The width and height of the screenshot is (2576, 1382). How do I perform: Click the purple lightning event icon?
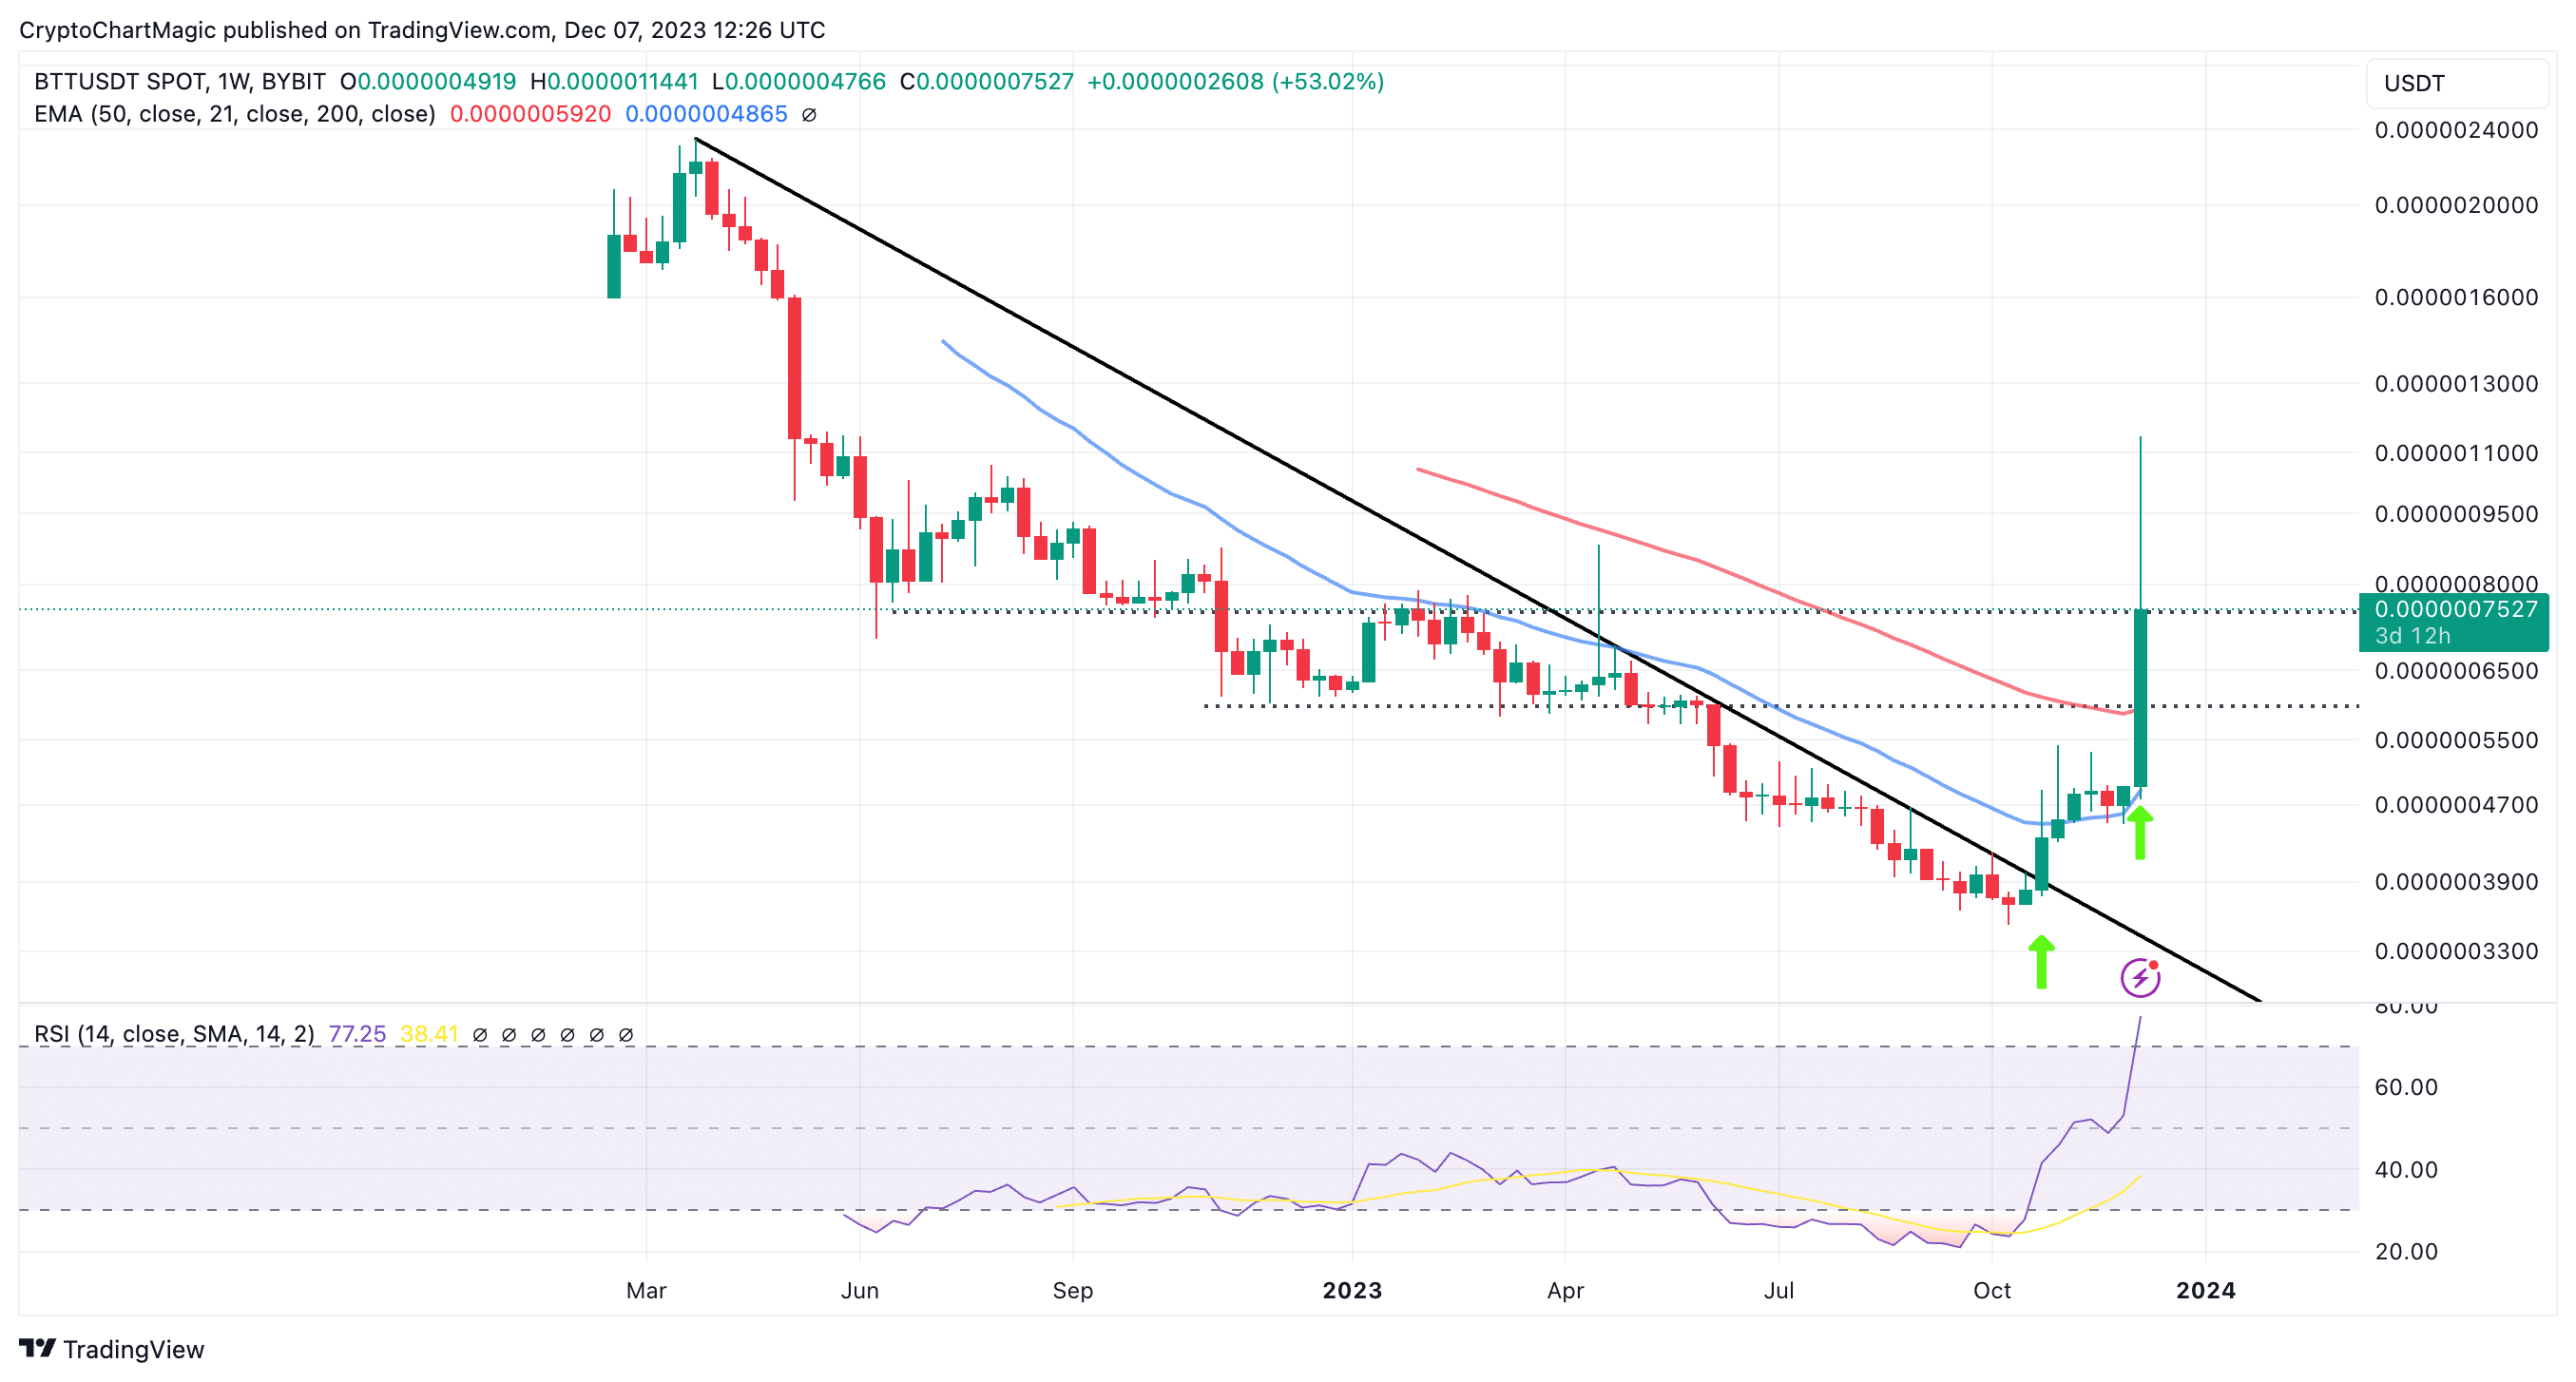click(2140, 977)
